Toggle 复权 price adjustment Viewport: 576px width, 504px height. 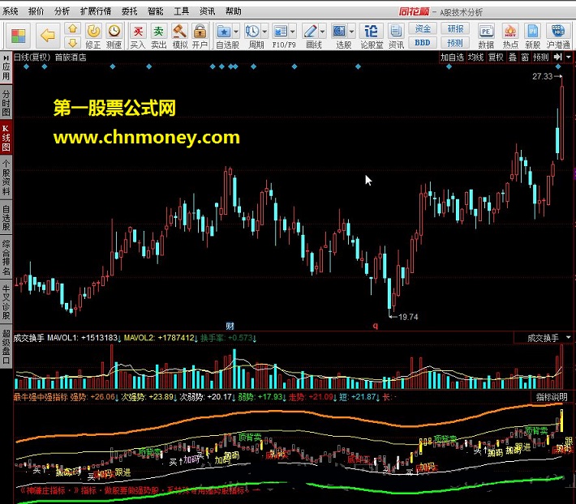click(x=496, y=58)
